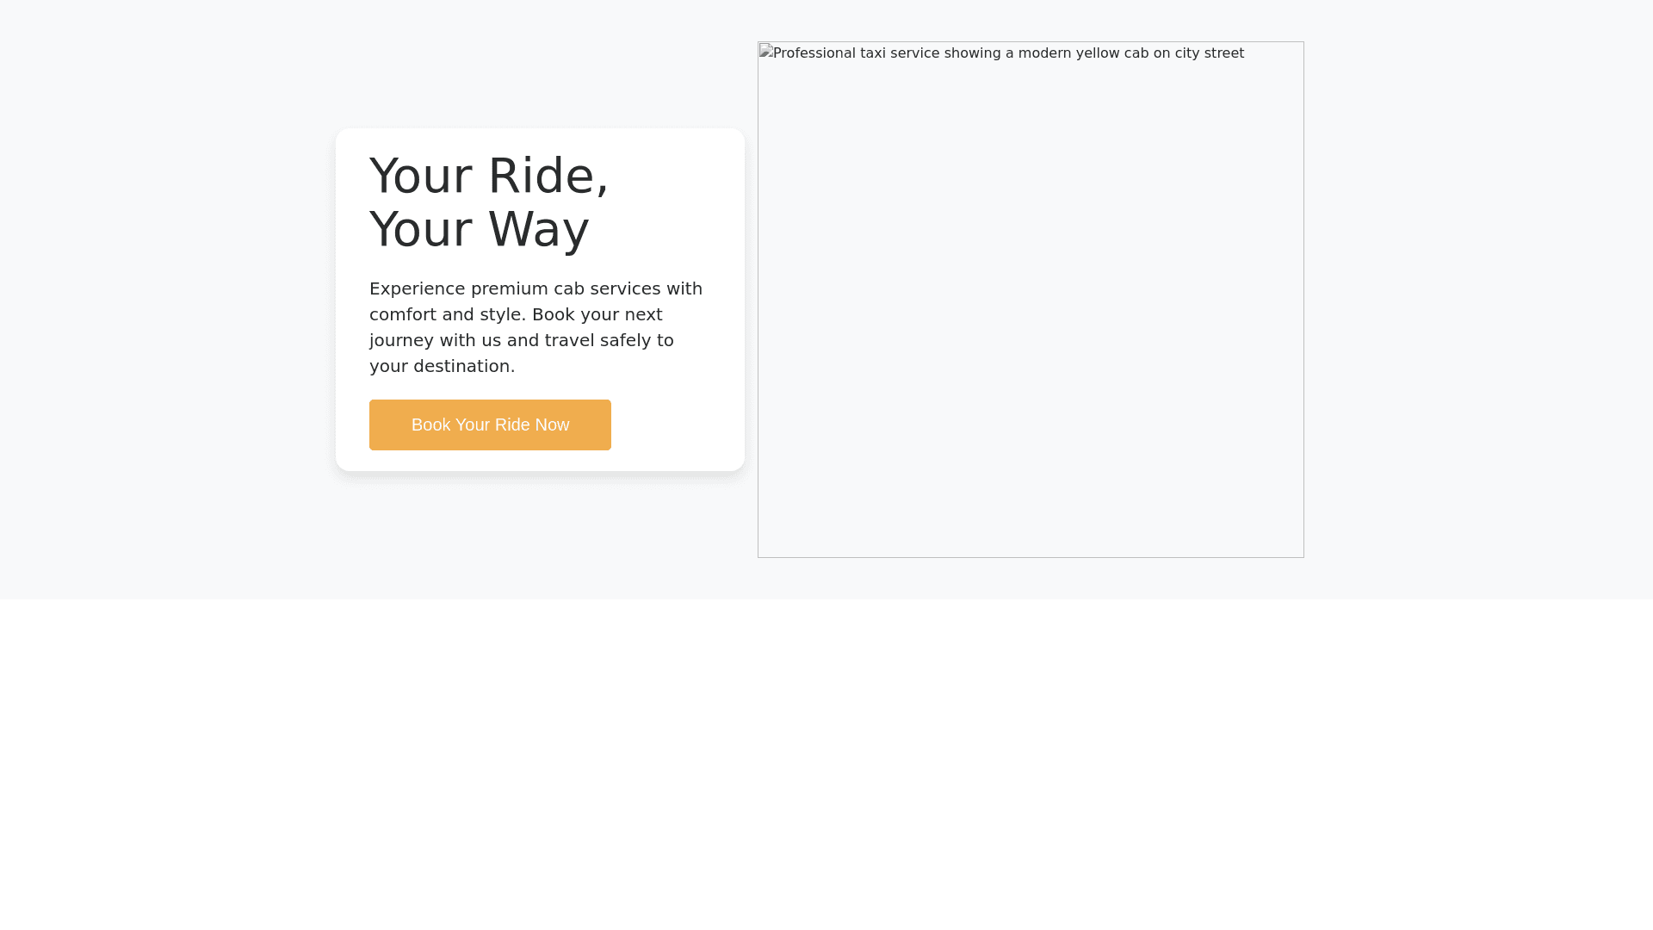Screen dimensions: 1653x930
Task: Click the broken image icon
Action: [765, 53]
